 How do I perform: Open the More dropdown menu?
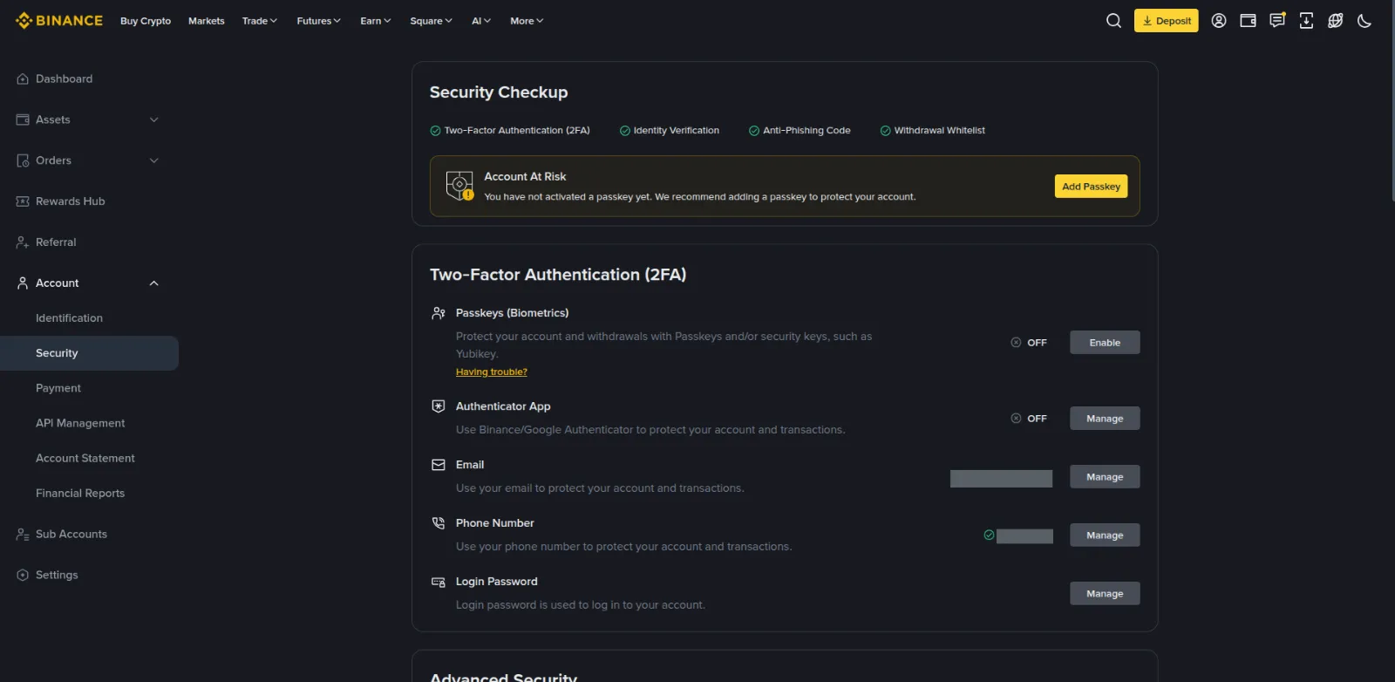pos(527,21)
